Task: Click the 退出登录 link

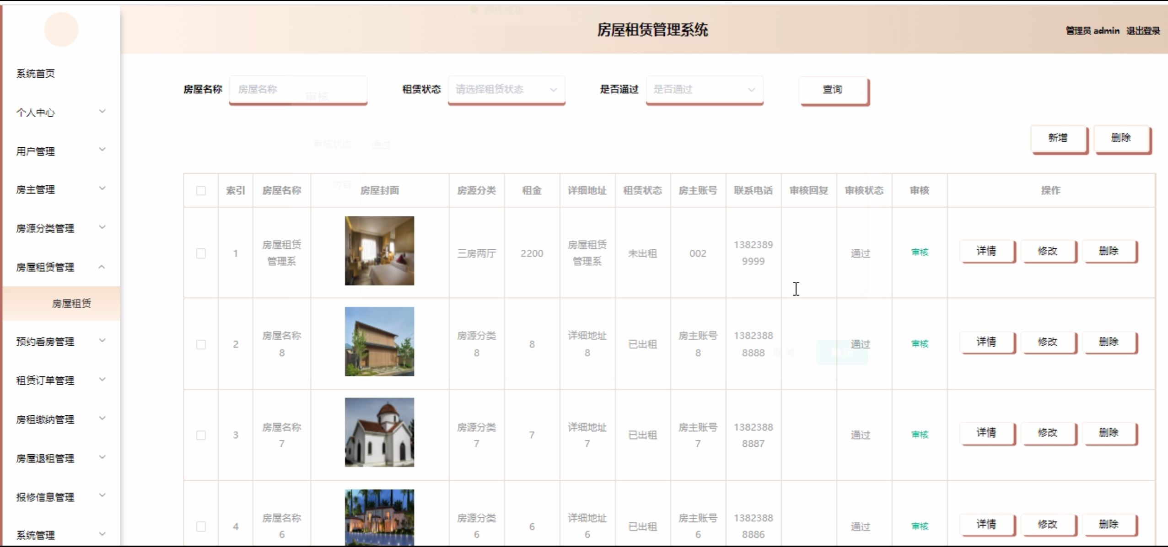Action: click(1142, 31)
